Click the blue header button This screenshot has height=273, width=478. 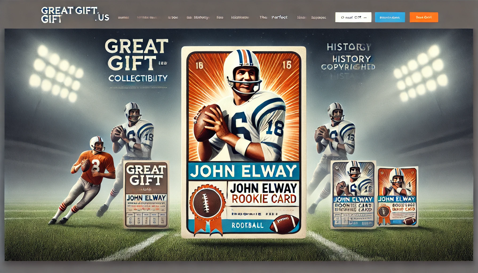point(390,17)
